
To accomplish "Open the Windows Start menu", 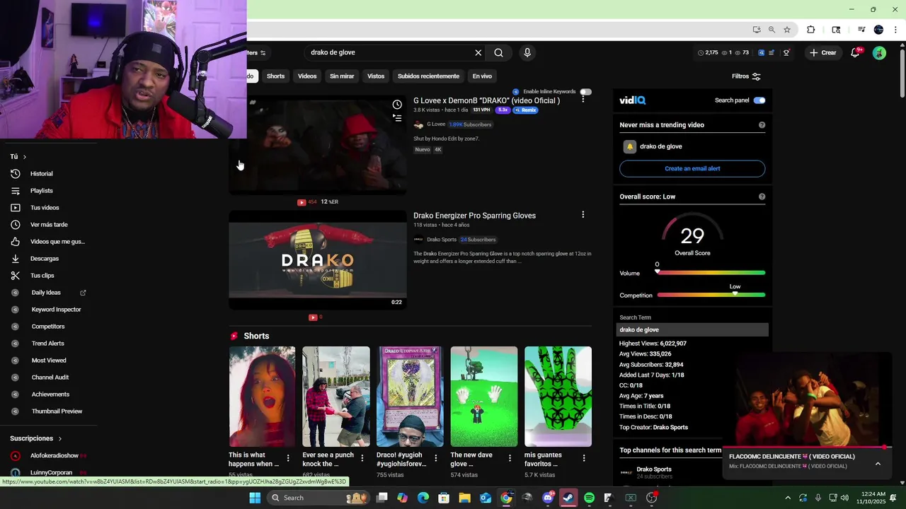I will (x=255, y=498).
